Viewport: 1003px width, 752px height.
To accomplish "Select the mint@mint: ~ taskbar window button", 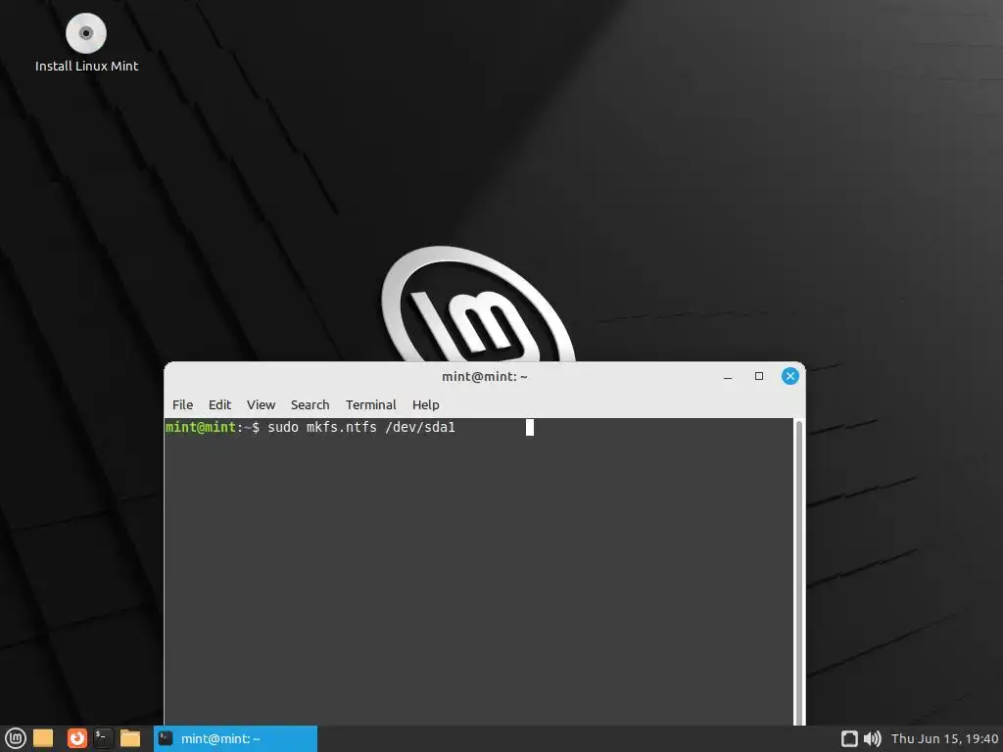I will click(x=235, y=738).
